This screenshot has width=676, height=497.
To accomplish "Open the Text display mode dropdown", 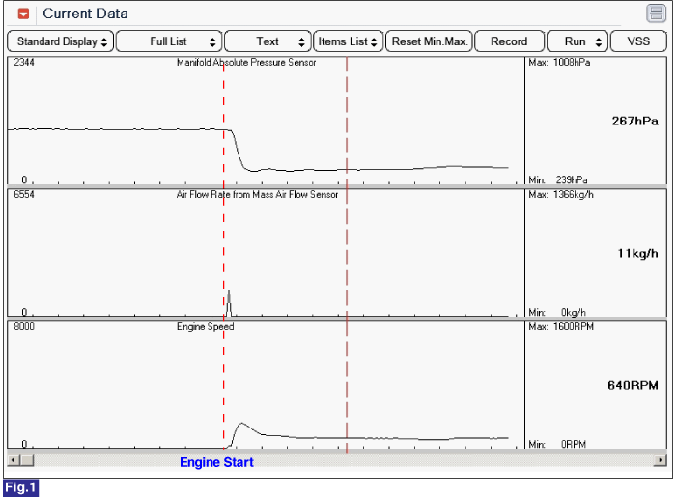I will click(268, 41).
